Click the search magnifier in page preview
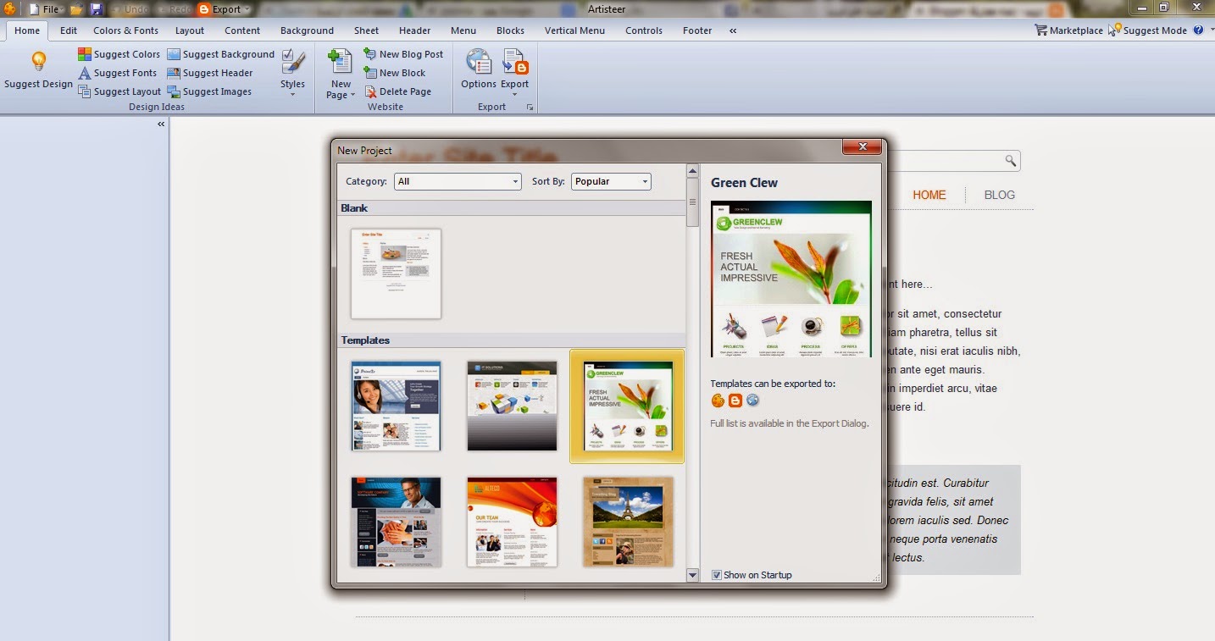Image resolution: width=1215 pixels, height=641 pixels. pyautogui.click(x=1010, y=160)
